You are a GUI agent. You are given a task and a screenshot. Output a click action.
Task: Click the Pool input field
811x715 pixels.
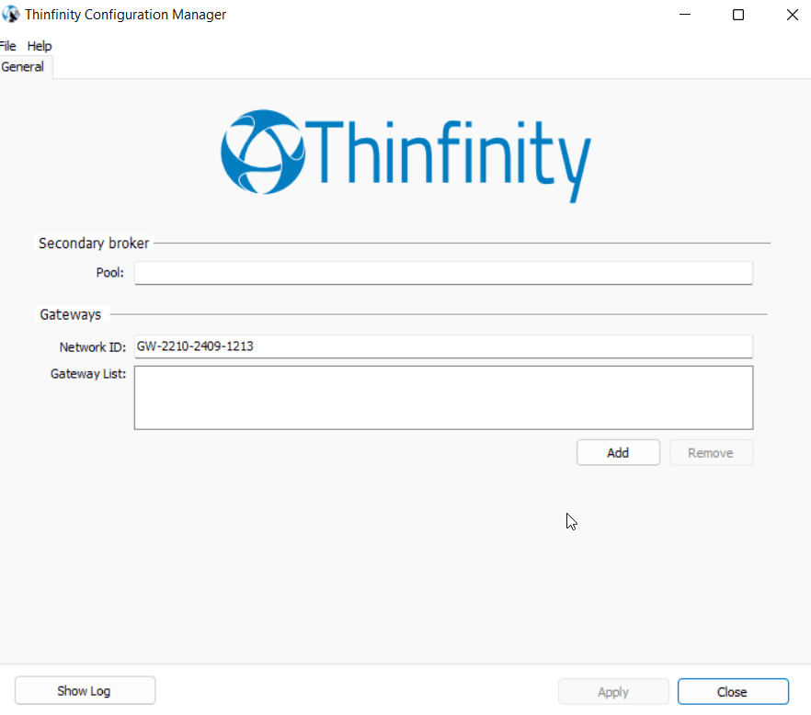point(443,273)
